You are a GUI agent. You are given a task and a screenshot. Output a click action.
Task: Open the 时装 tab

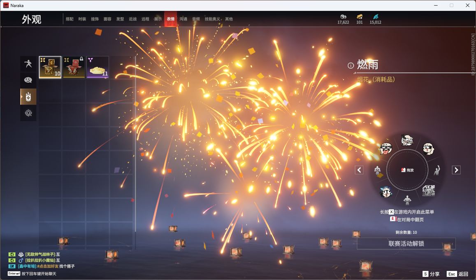pyautogui.click(x=82, y=19)
